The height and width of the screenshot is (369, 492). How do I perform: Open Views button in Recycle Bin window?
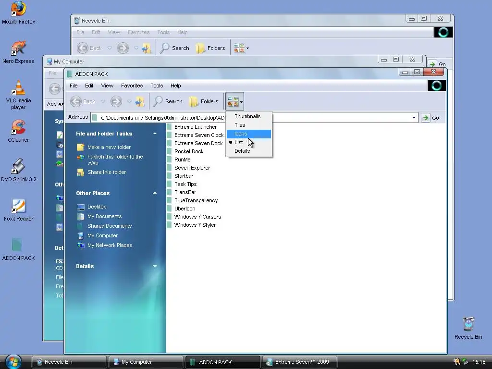(x=241, y=48)
